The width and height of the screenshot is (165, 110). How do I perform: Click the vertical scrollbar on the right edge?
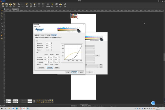pos(164,57)
